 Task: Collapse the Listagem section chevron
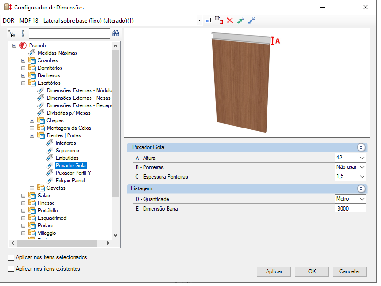tap(361, 188)
